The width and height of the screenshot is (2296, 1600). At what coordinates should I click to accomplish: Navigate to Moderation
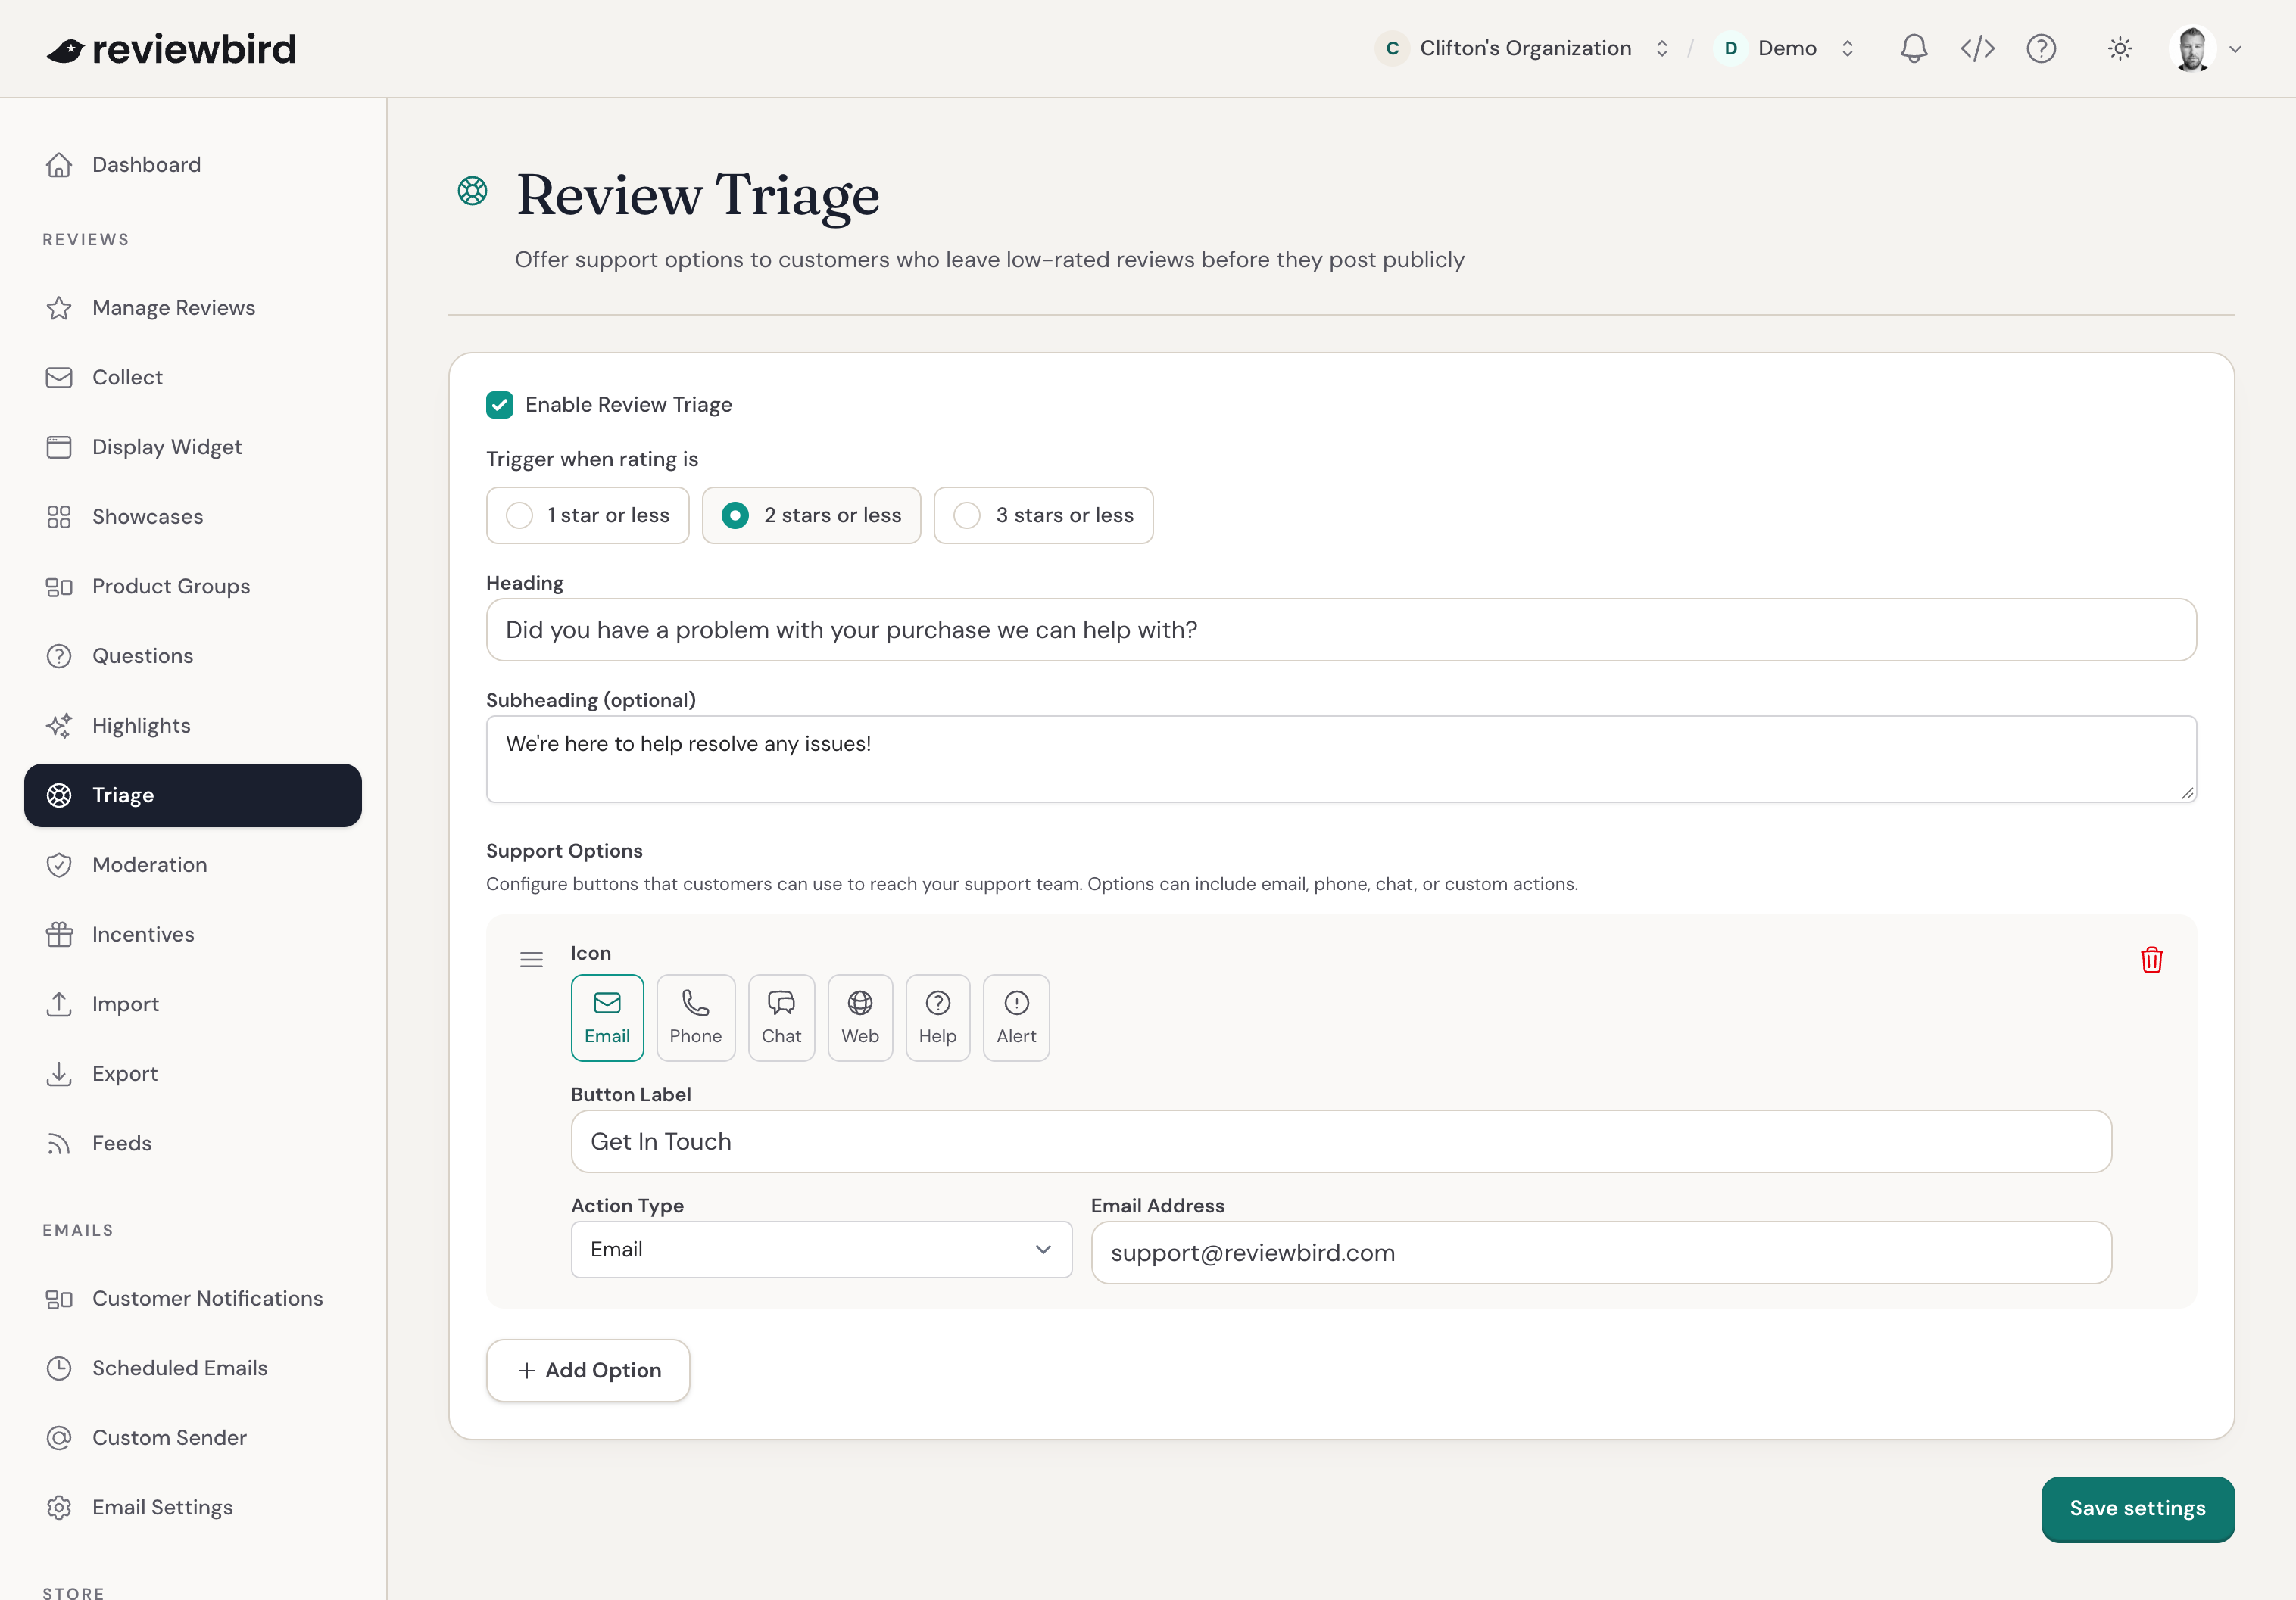click(193, 864)
